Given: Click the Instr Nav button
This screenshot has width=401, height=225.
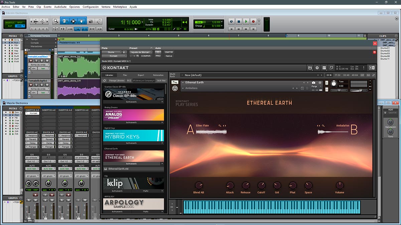Looking at the screenshot, I should pyautogui.click(x=161, y=80).
